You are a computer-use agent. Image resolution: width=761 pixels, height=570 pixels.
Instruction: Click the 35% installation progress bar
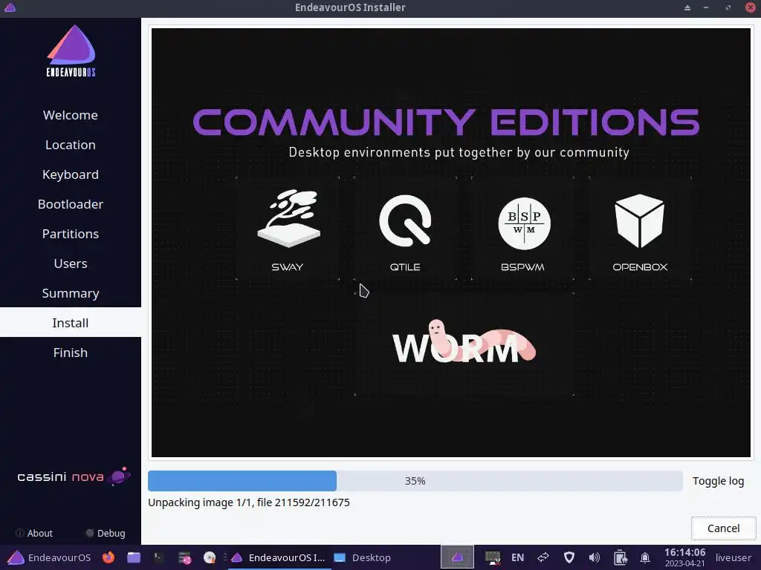pyautogui.click(x=415, y=481)
